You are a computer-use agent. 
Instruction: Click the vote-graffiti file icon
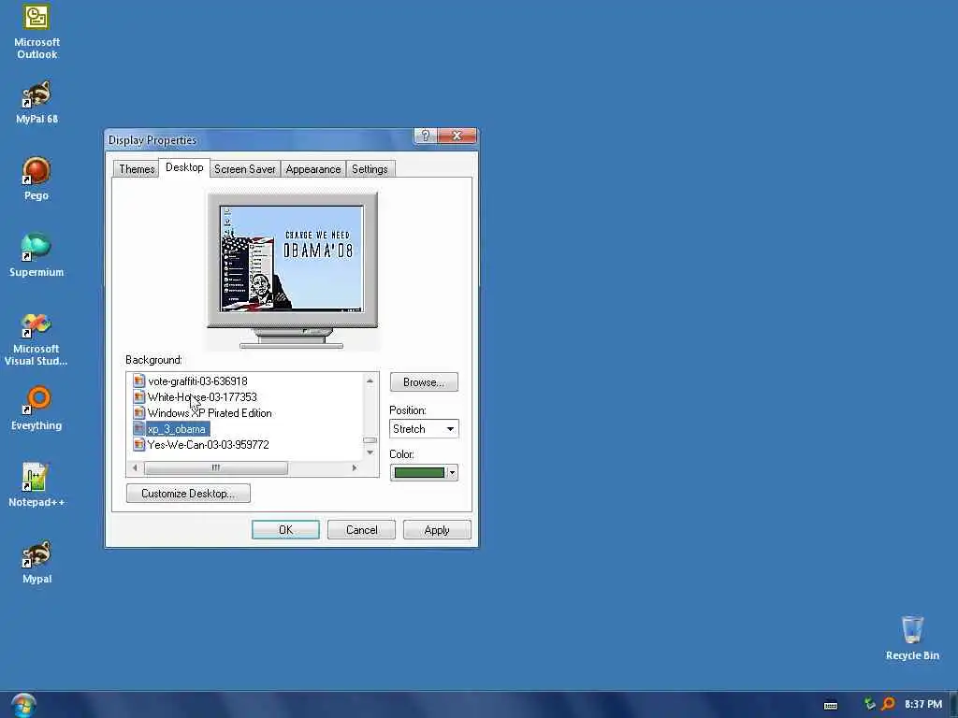138,381
